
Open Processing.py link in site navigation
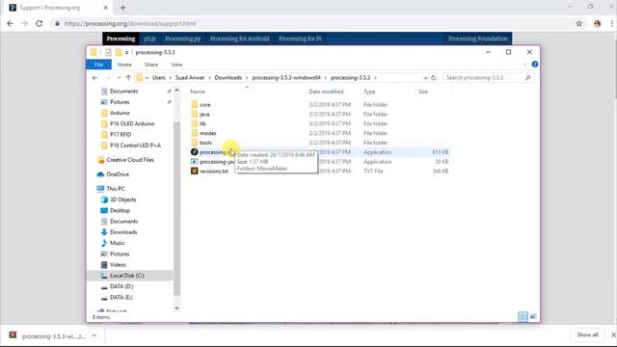point(182,39)
